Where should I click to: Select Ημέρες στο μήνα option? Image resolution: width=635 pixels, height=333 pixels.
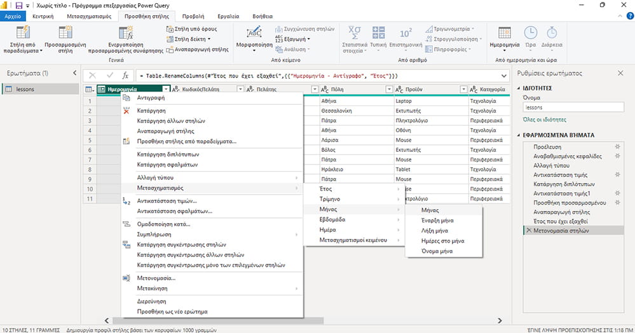point(444,241)
